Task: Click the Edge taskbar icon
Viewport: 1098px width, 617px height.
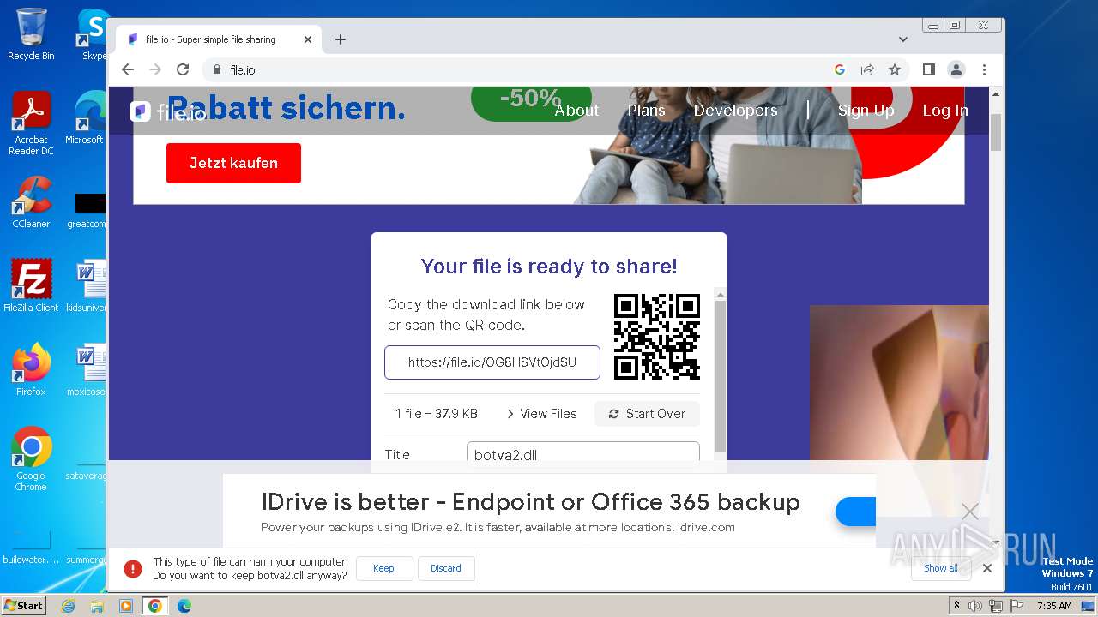Action: [184, 606]
